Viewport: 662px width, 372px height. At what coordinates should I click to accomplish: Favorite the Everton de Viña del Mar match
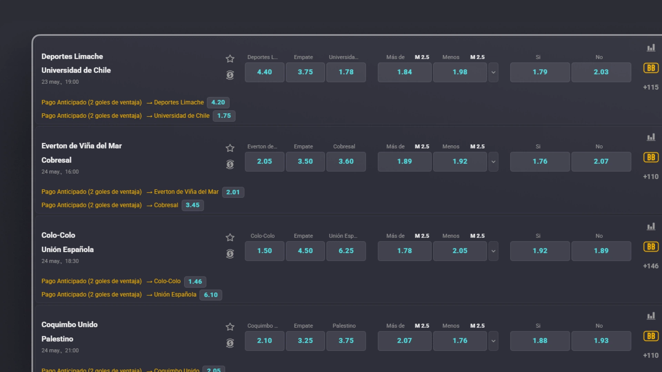click(230, 148)
